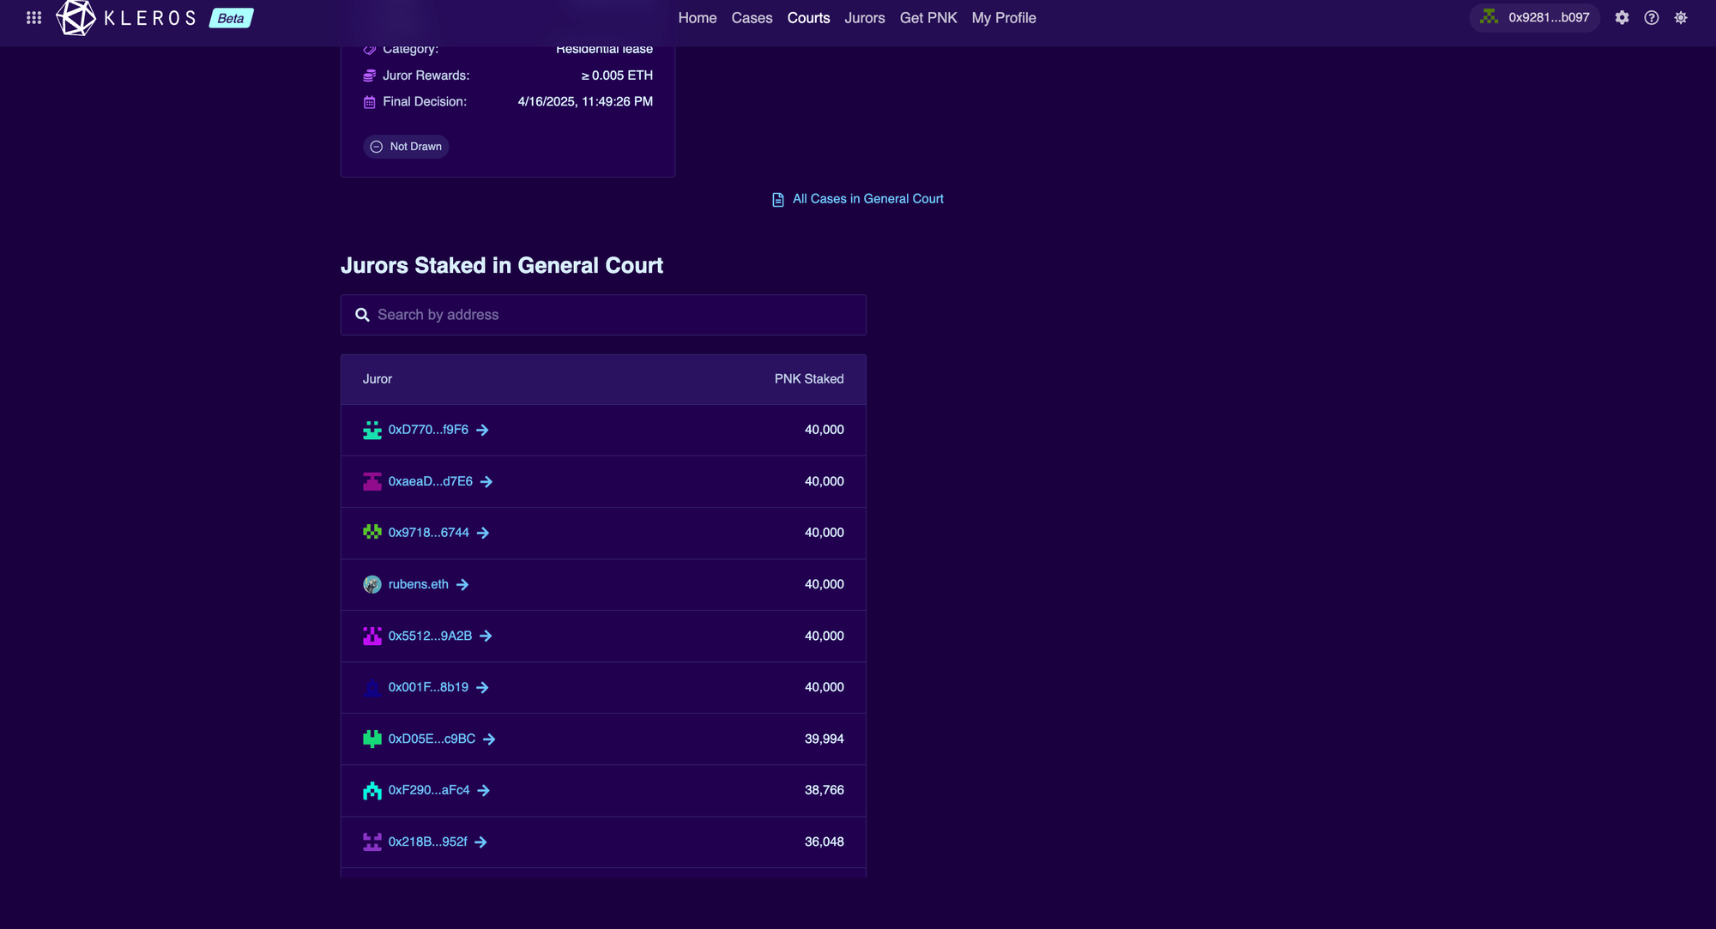The image size is (1716, 929).
Task: Open the help question mark icon
Action: pyautogui.click(x=1651, y=18)
